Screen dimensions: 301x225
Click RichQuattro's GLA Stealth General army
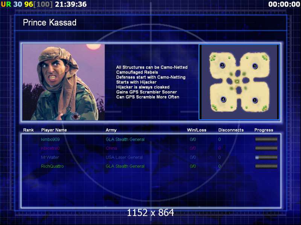coord(125,166)
